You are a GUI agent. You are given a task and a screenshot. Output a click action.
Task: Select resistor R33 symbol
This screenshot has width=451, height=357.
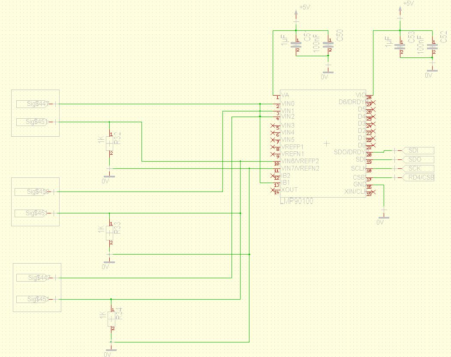pos(109,234)
